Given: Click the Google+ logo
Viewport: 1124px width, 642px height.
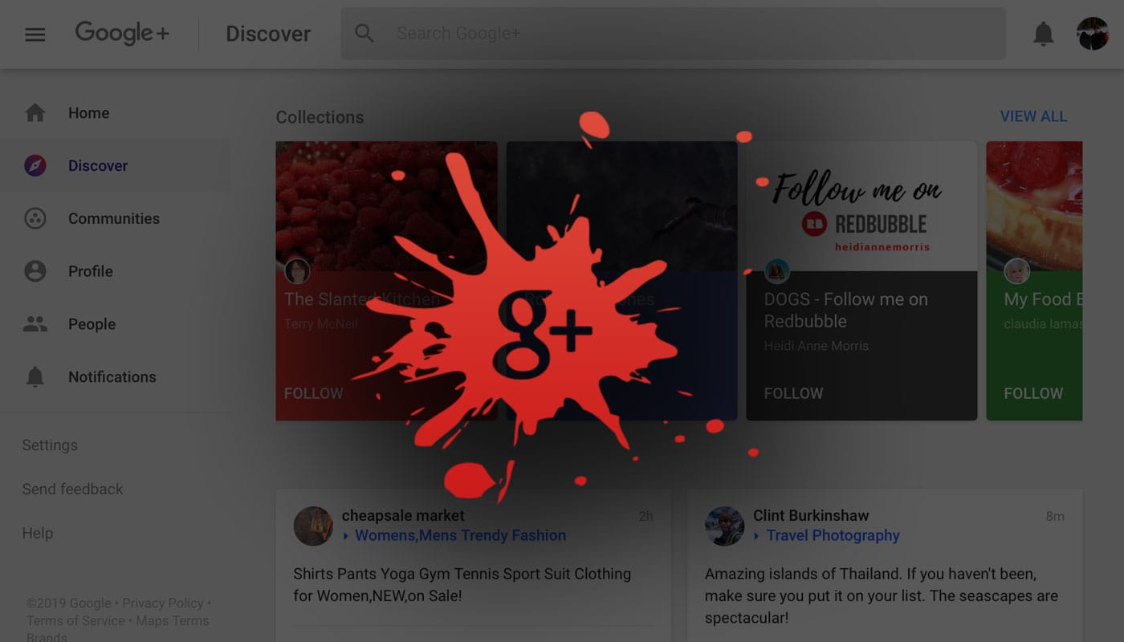Looking at the screenshot, I should pos(122,33).
